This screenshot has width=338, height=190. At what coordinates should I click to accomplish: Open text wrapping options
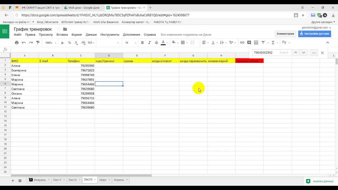223,42
